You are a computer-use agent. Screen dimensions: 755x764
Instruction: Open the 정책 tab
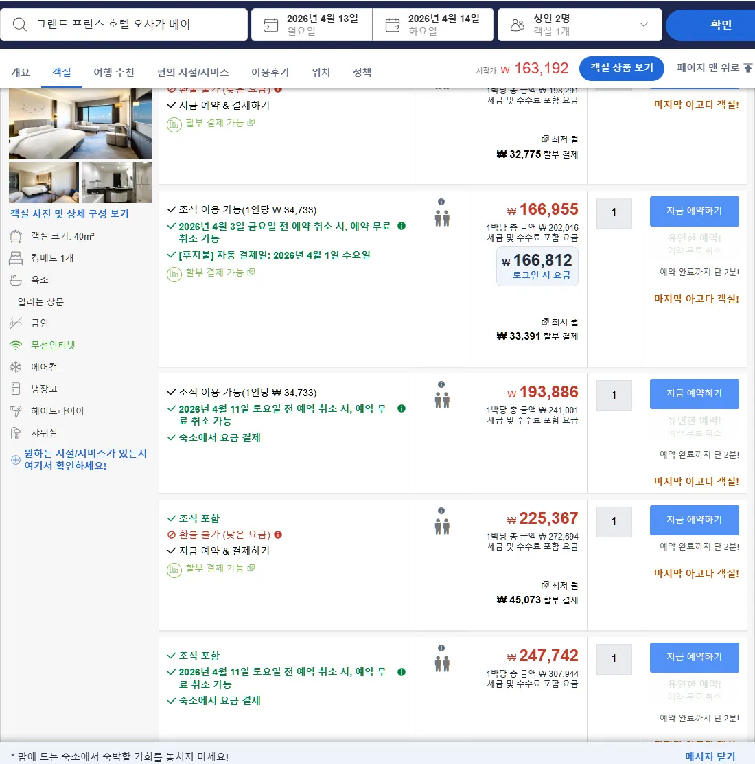point(362,72)
